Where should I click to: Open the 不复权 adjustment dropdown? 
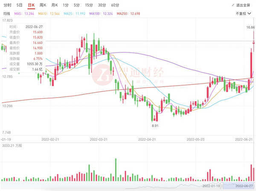point(244,14)
